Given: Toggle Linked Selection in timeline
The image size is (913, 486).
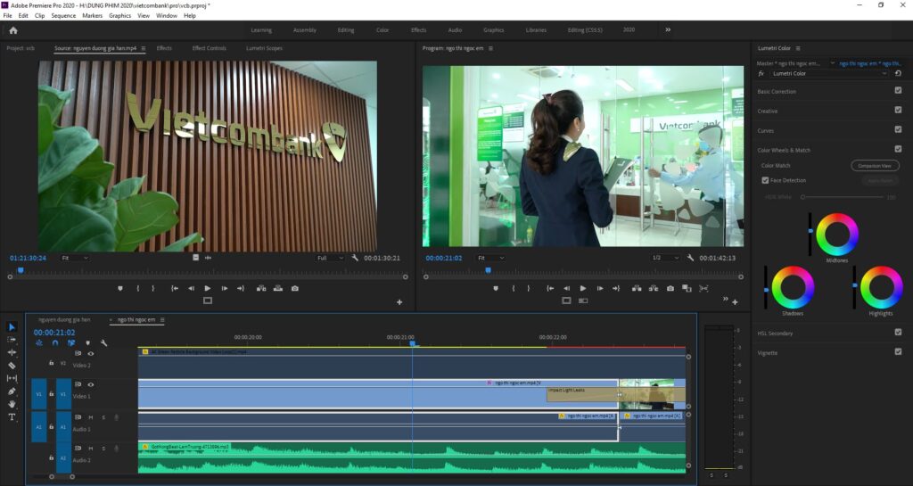Looking at the screenshot, I should pyautogui.click(x=71, y=343).
